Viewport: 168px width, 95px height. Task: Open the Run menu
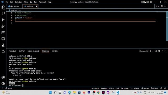36,2
